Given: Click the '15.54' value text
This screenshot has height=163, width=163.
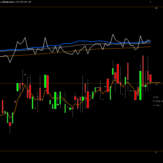Looking at the screenshot, I should [x=158, y=101].
